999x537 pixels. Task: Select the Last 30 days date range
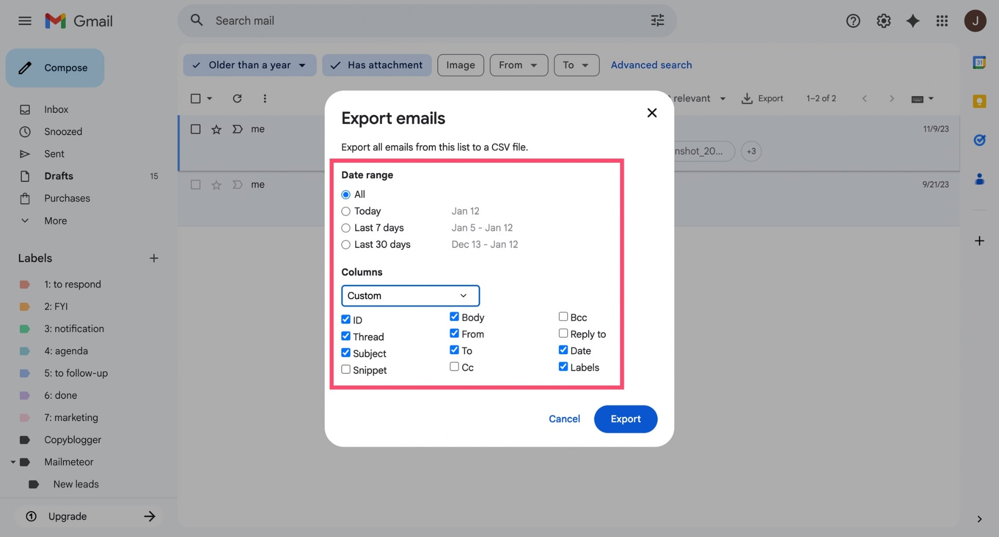click(345, 245)
